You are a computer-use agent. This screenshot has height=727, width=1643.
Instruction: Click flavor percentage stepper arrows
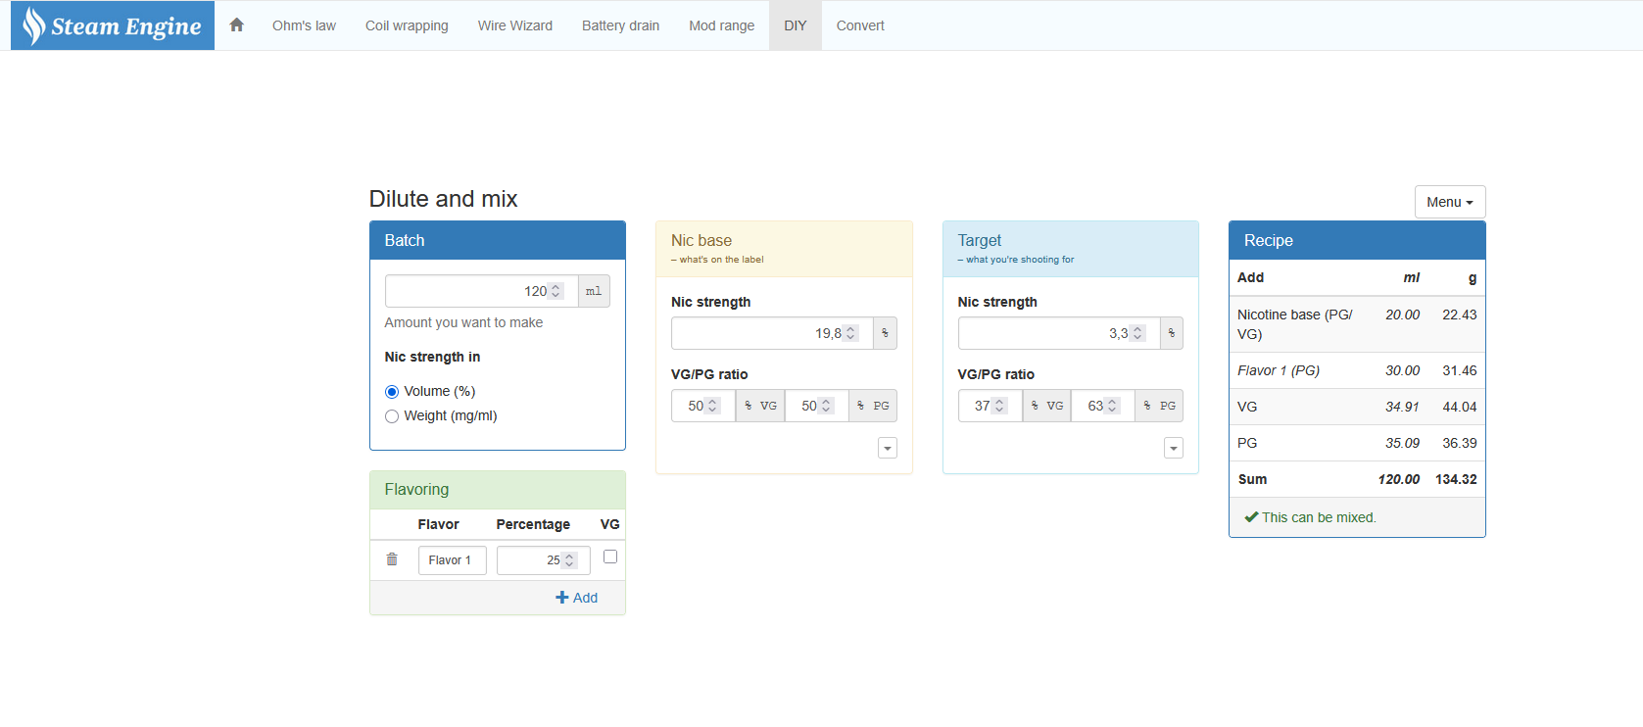pos(569,560)
